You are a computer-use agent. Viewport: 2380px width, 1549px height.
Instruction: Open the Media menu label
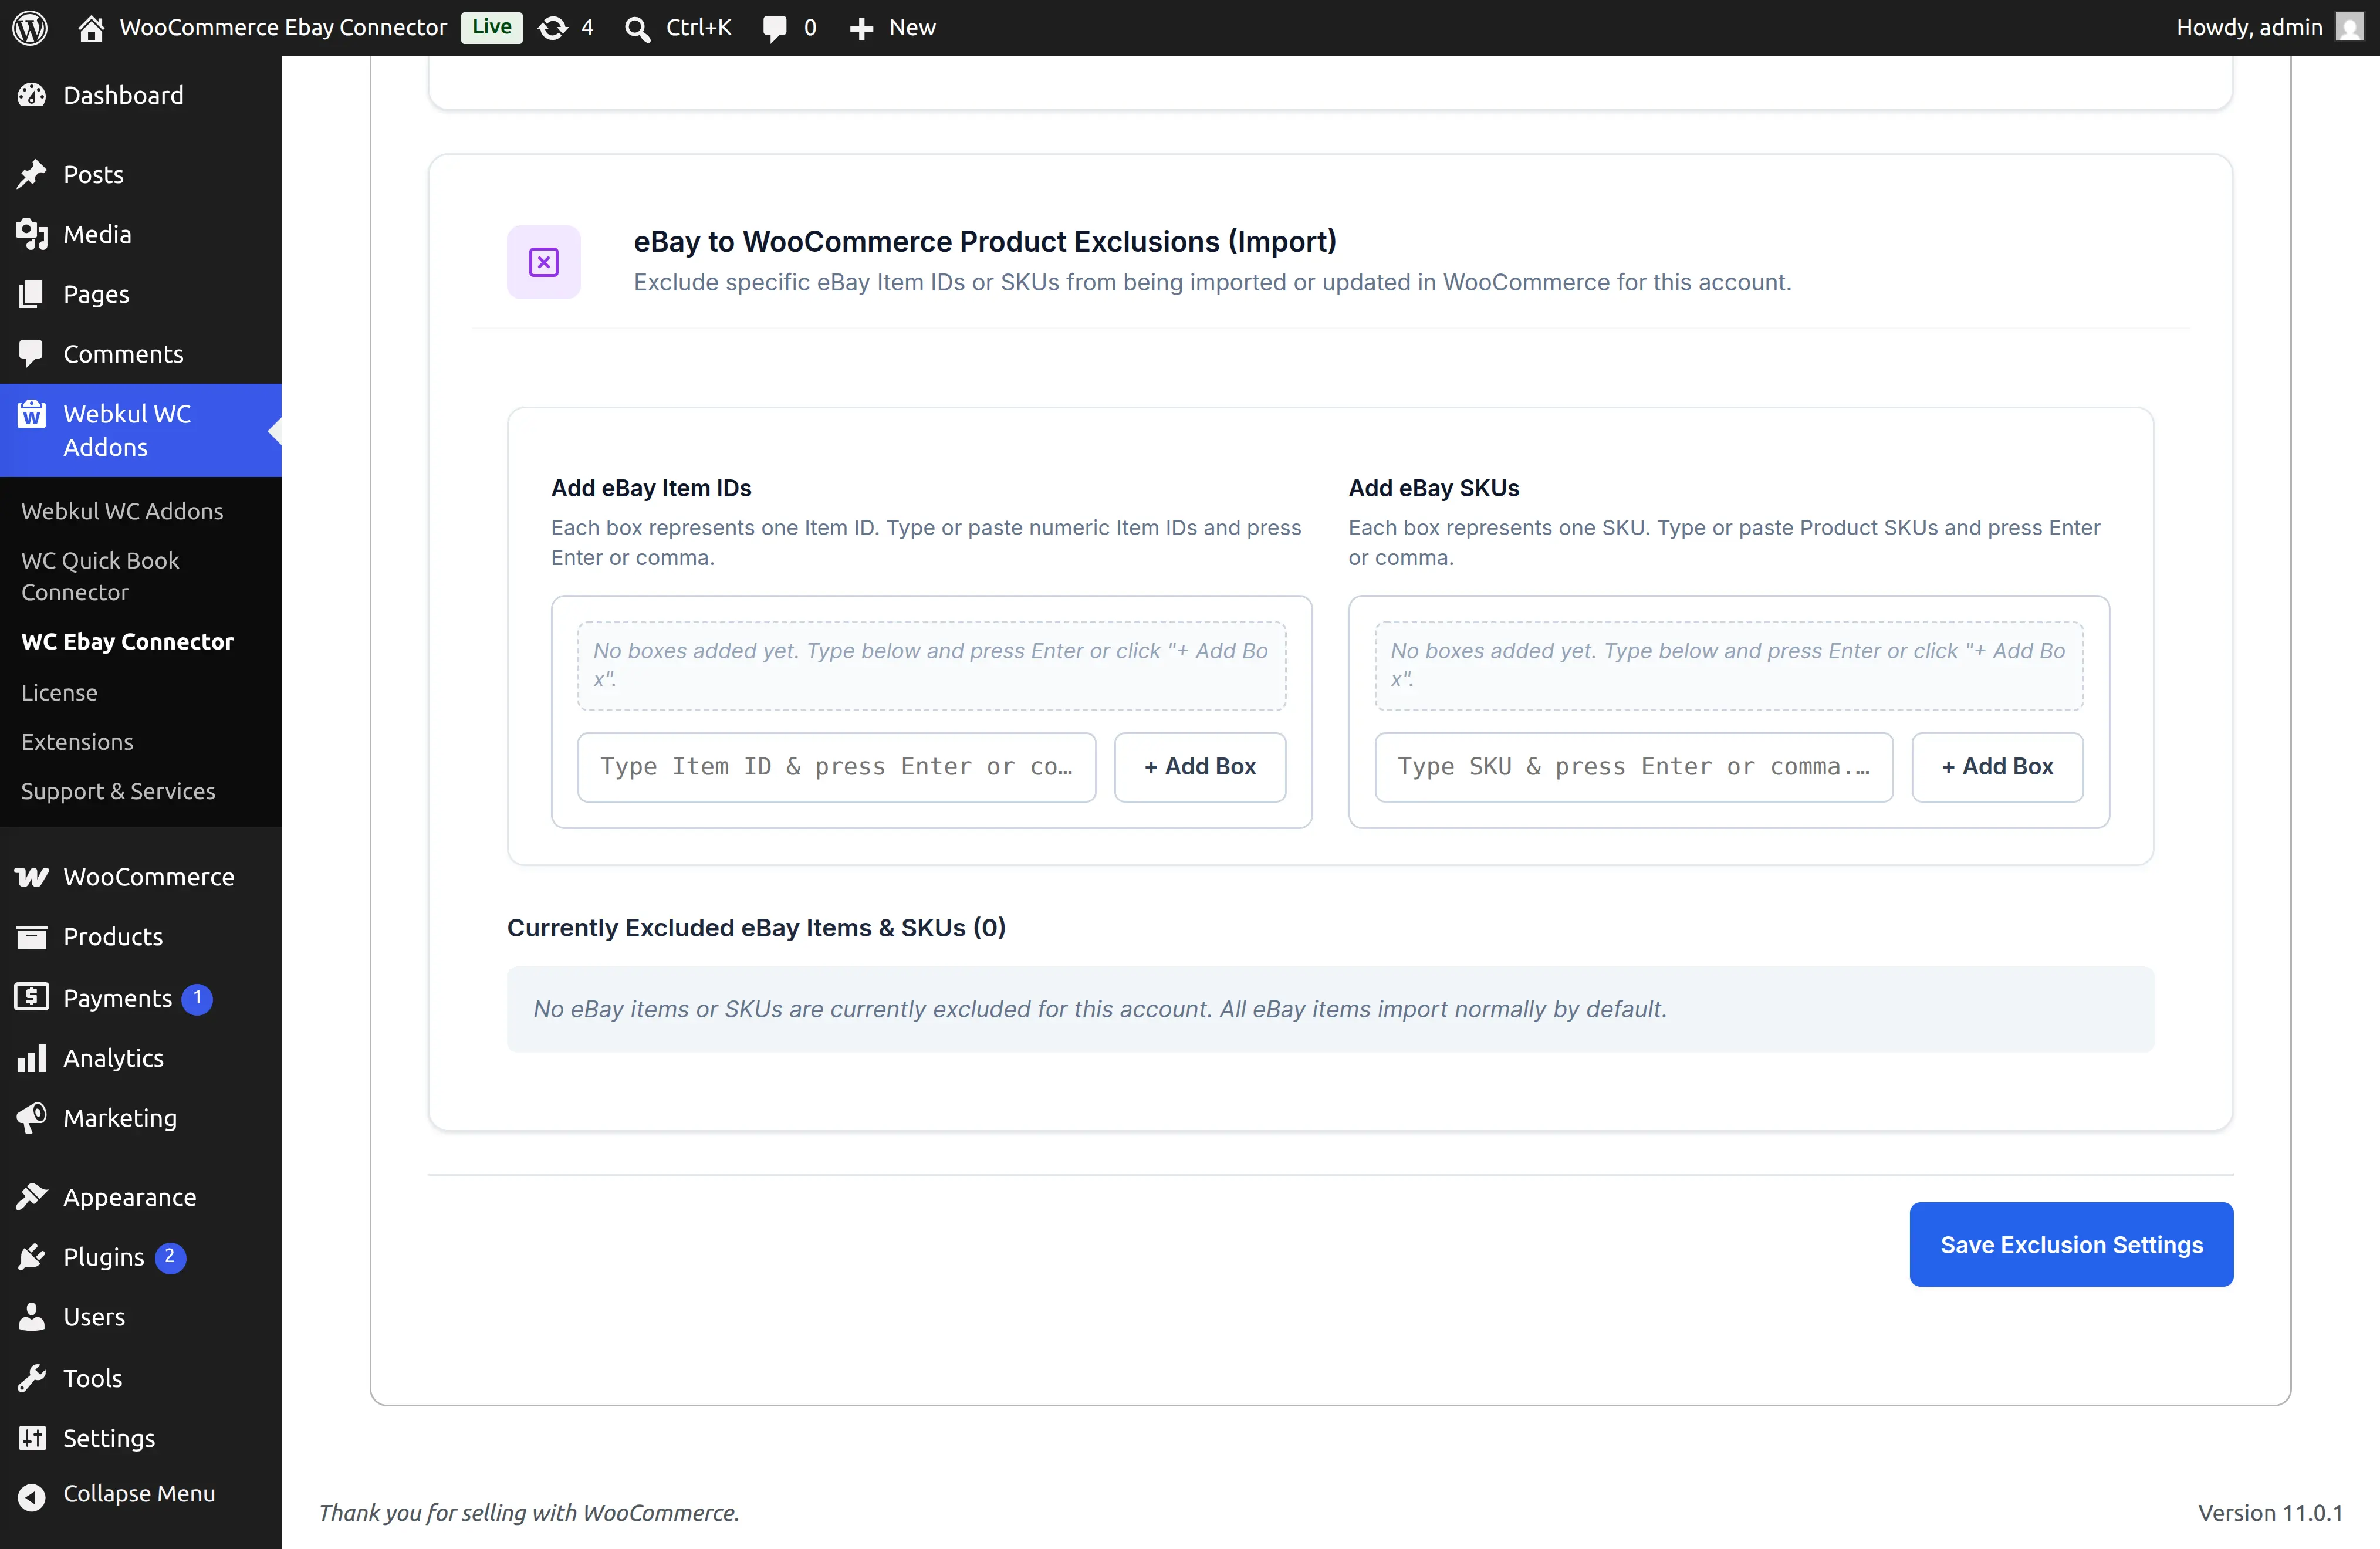97,234
